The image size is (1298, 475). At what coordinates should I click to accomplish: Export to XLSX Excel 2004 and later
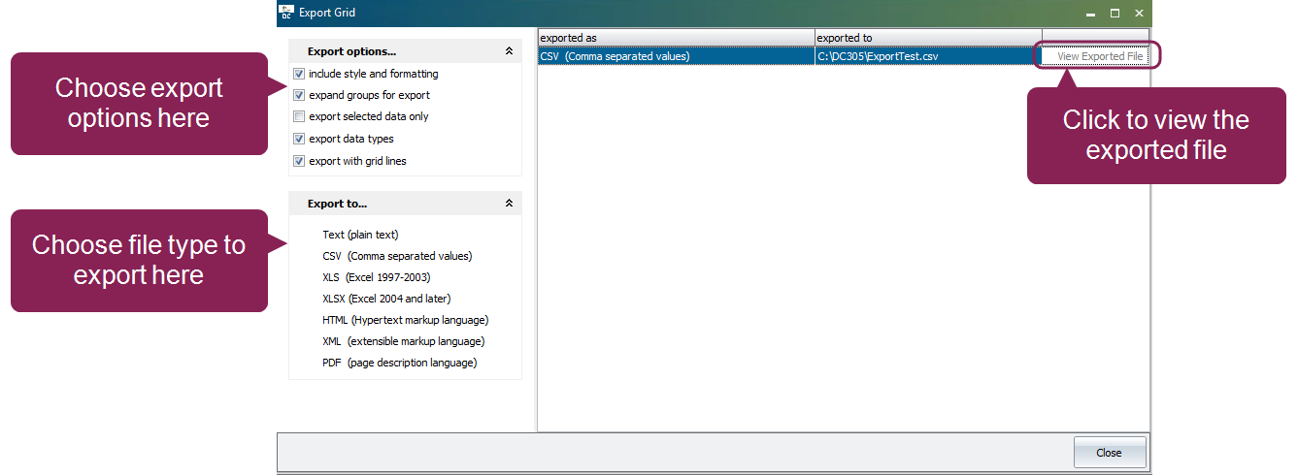click(x=386, y=299)
